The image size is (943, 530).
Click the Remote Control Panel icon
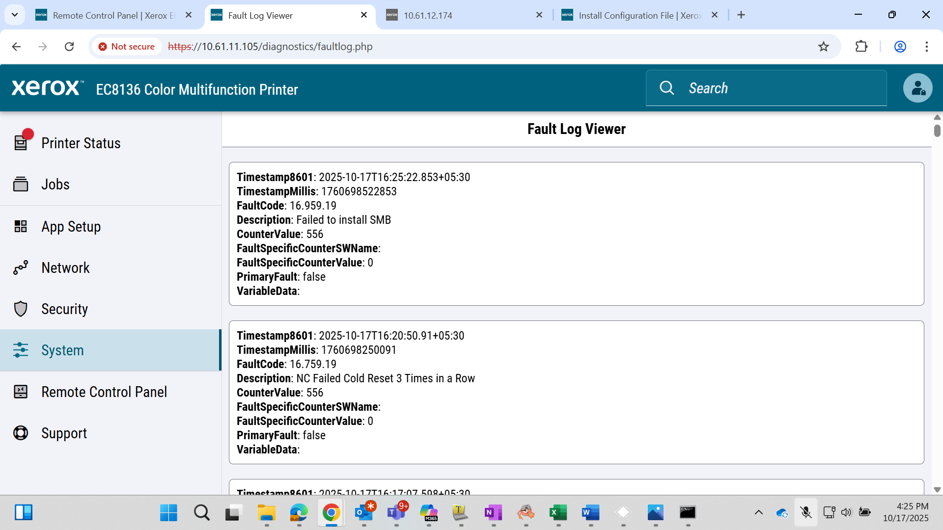(x=21, y=392)
